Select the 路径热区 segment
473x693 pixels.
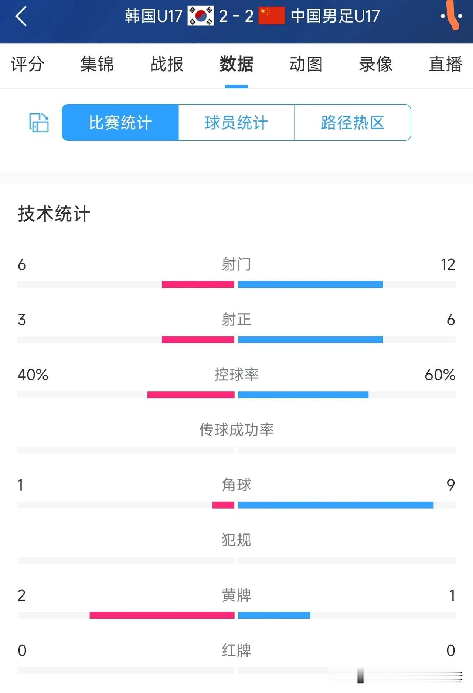[353, 123]
